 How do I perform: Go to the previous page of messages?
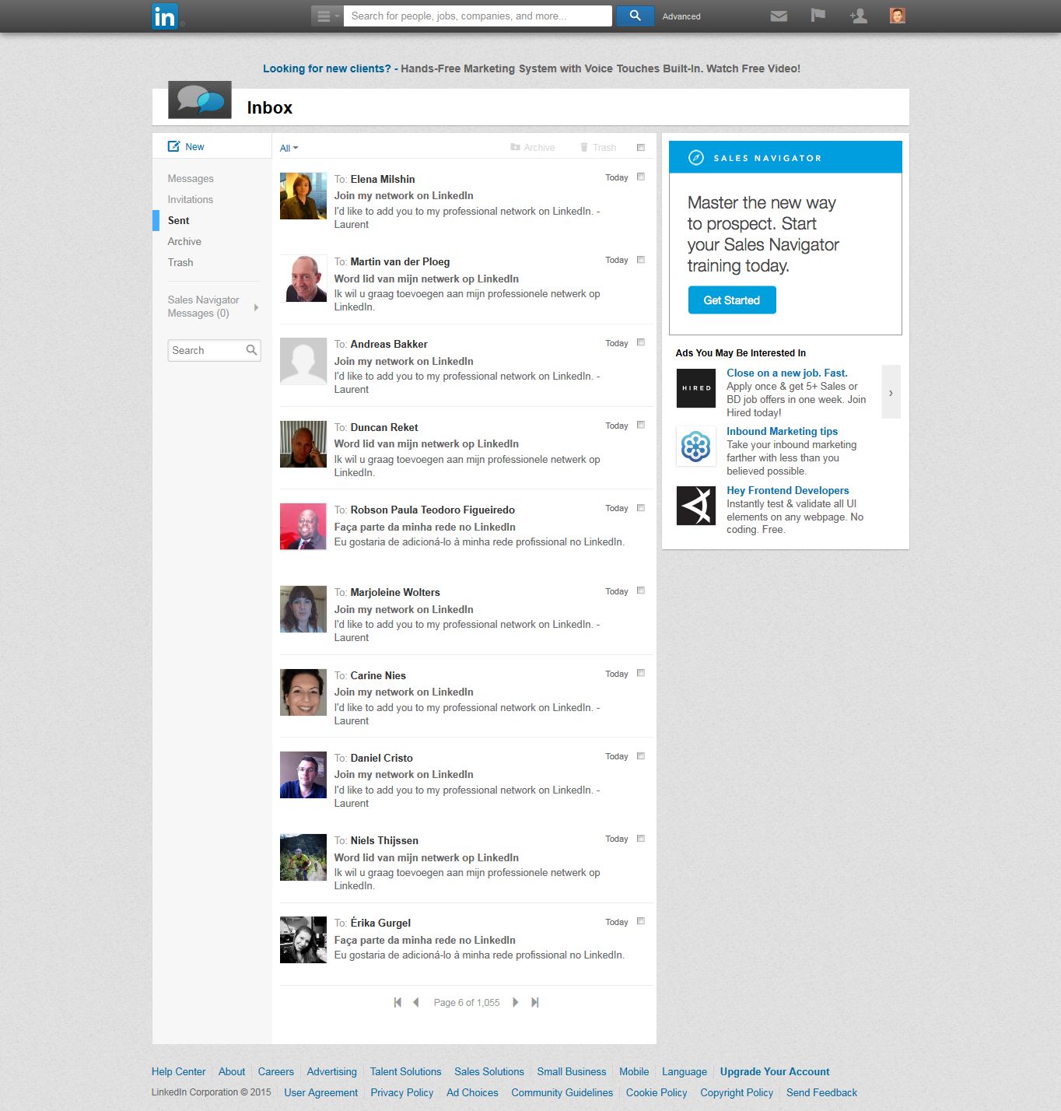tap(416, 1003)
